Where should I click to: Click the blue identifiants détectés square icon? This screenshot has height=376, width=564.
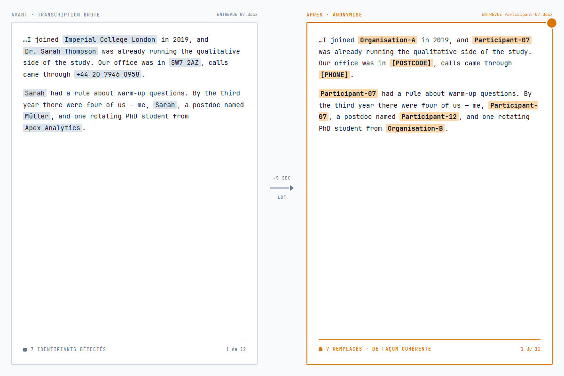point(24,349)
